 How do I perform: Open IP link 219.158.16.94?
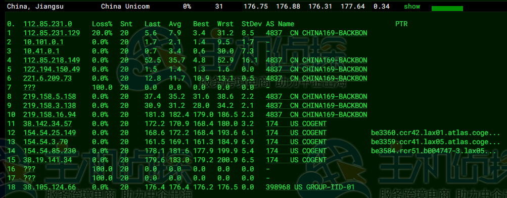(50, 114)
